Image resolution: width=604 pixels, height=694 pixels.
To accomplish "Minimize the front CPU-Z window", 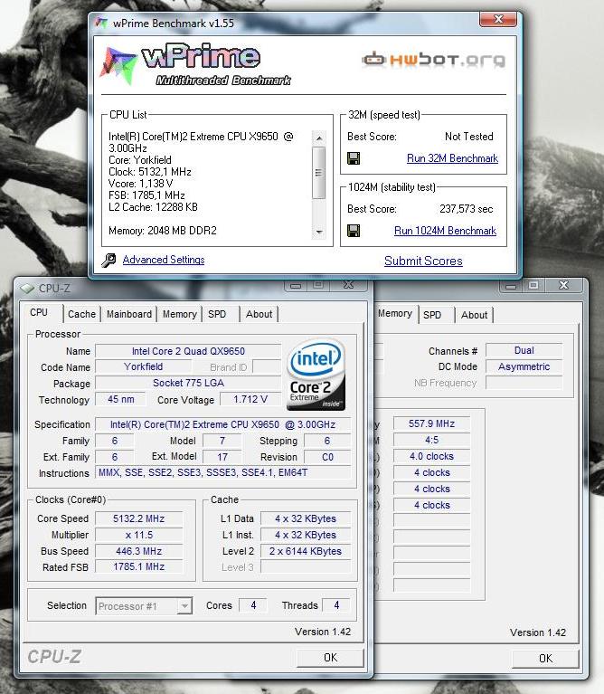I will pos(296,285).
